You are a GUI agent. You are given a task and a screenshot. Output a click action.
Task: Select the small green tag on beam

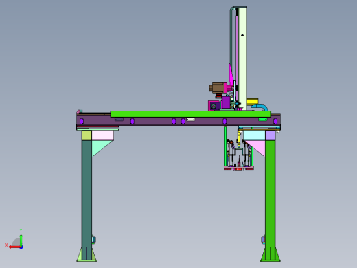263,119
